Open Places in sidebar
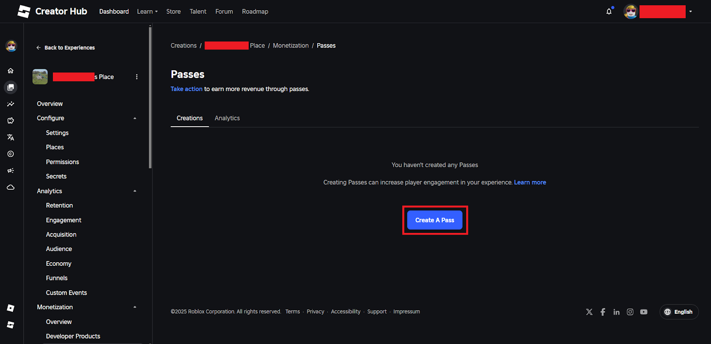The width and height of the screenshot is (711, 344). pos(55,147)
